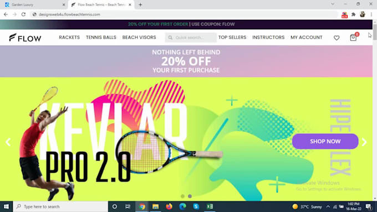This screenshot has height=212, width=377.
Task: Go back with browser back arrow
Action: pyautogui.click(x=6, y=14)
